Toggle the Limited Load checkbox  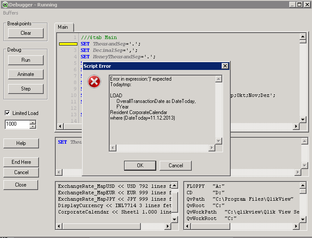7,113
